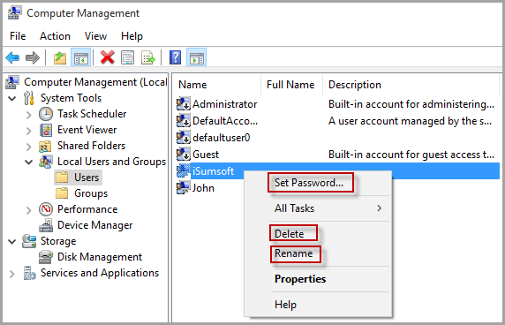505x325 pixels.
Task: Collapse the System Tools tree node
Action: click(11, 98)
